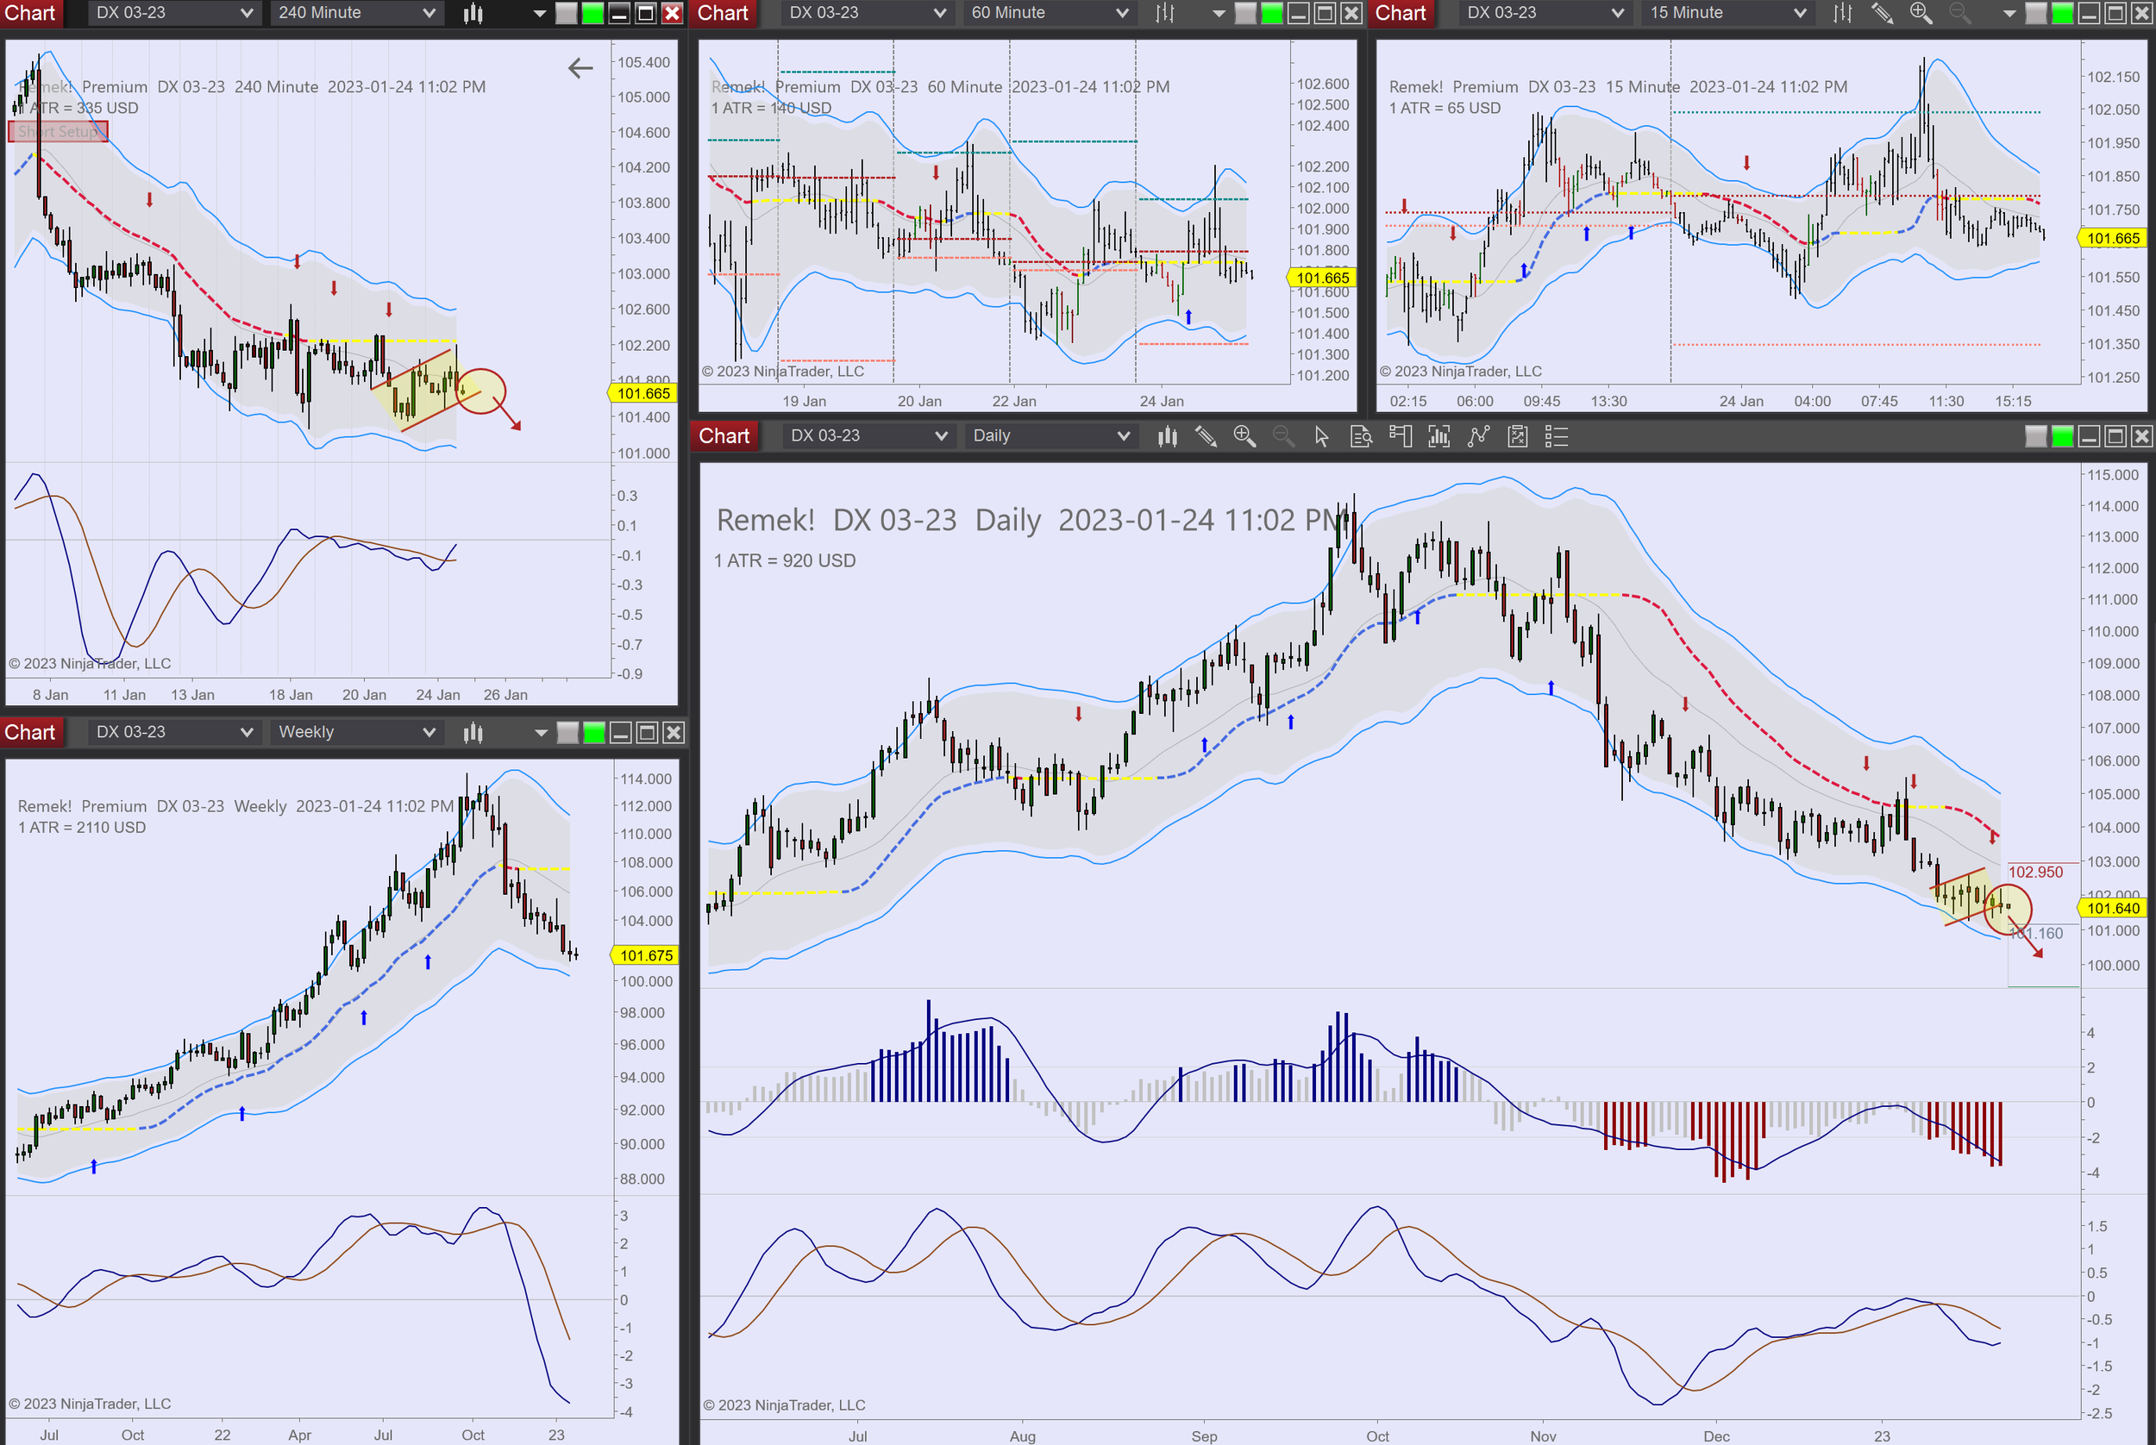Click the back arrow on 240 Minute chart
The height and width of the screenshot is (1445, 2156).
pos(580,67)
